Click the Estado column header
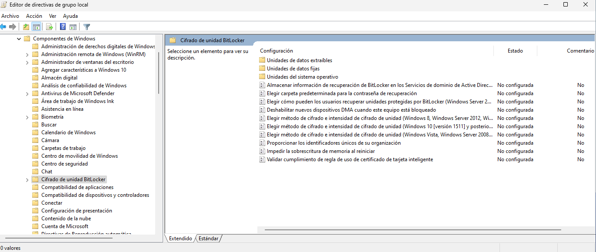Image resolution: width=596 pixels, height=252 pixels. pyautogui.click(x=515, y=51)
